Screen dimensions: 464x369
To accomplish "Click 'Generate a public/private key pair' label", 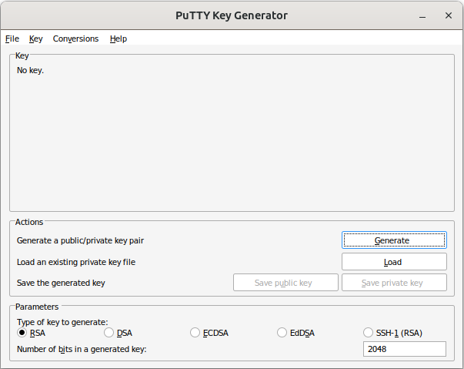I will tap(80, 240).
